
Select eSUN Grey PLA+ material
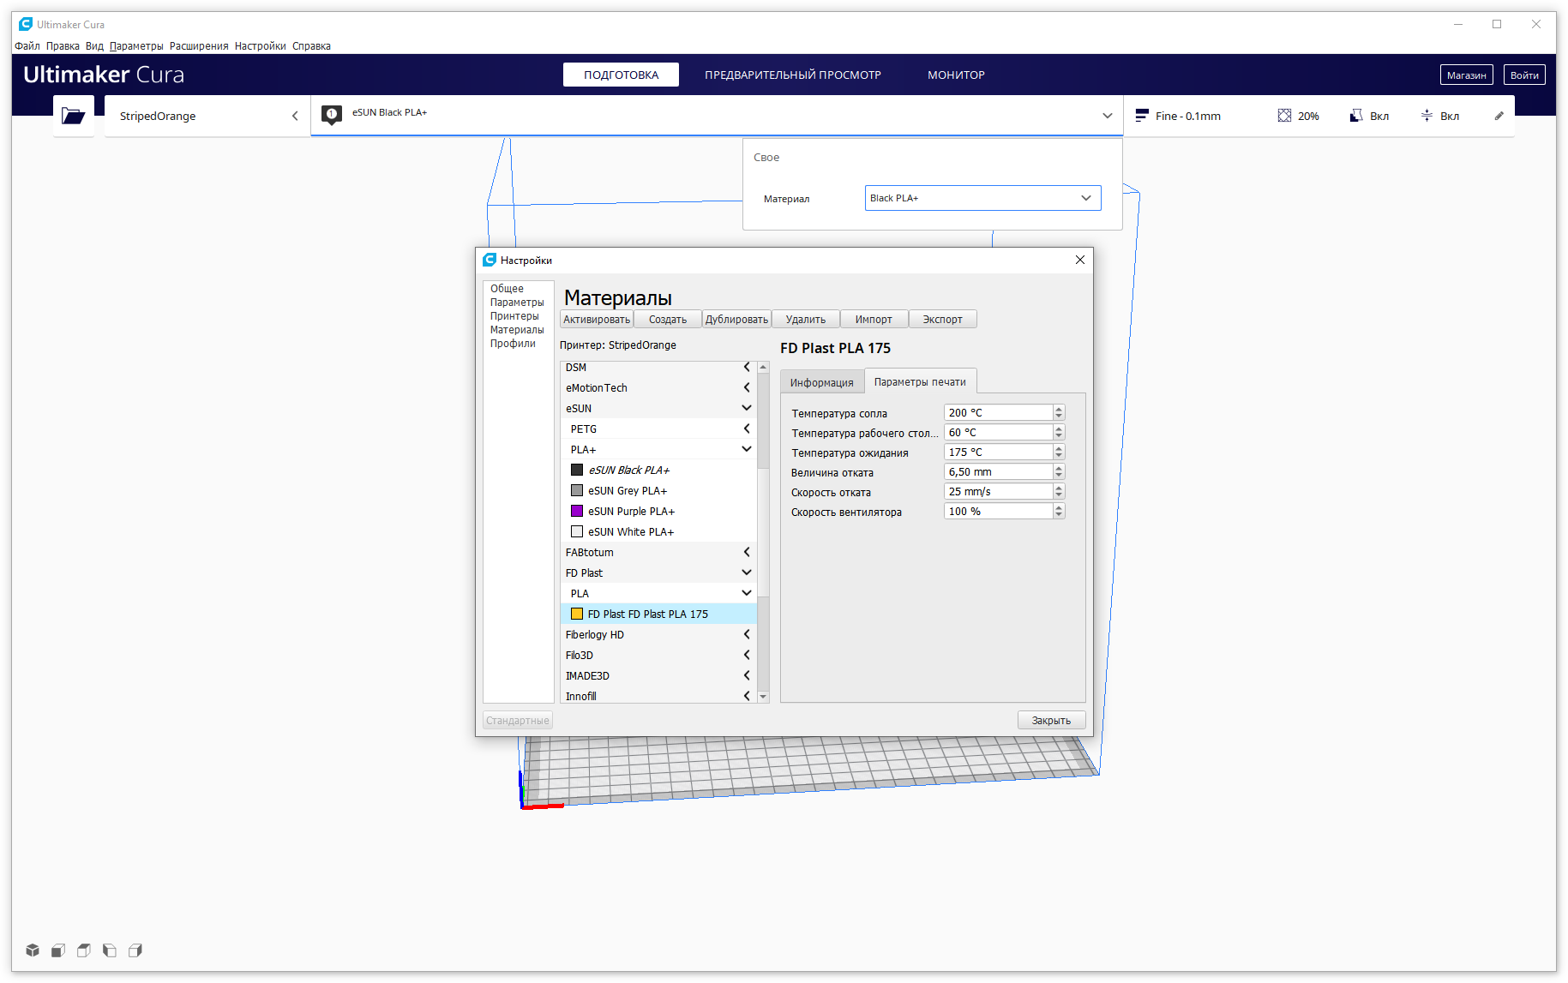tap(658, 490)
